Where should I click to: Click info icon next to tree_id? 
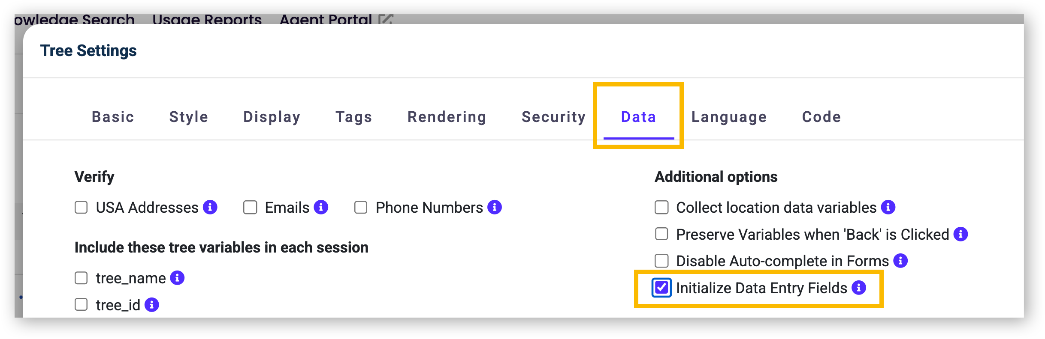point(152,305)
